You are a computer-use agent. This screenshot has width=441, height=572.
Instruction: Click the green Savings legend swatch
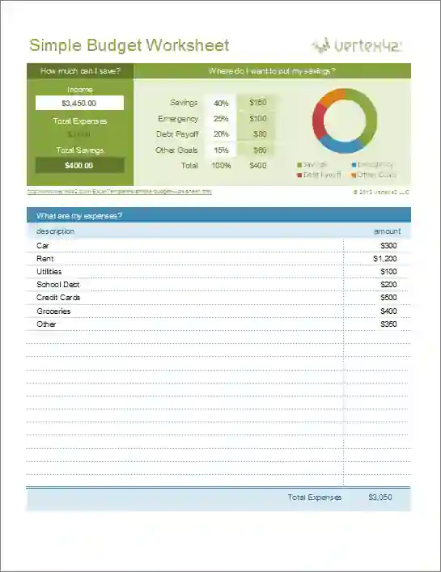299,165
